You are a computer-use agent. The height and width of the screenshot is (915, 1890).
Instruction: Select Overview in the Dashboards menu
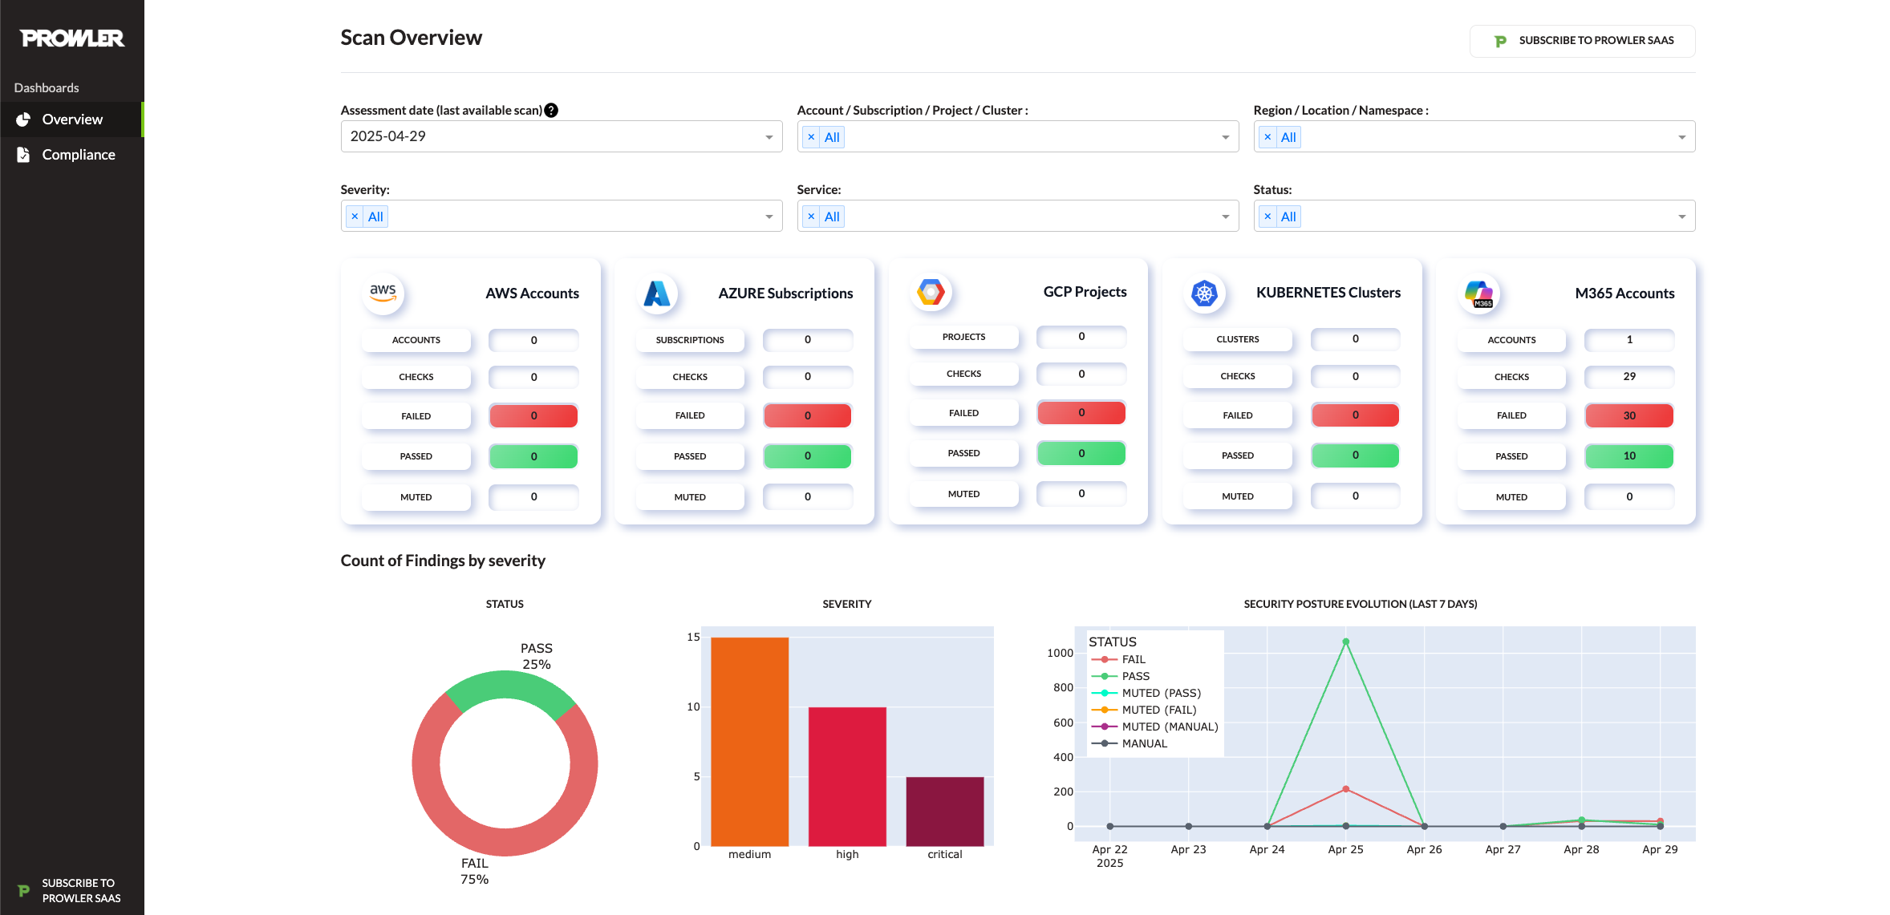(x=72, y=119)
